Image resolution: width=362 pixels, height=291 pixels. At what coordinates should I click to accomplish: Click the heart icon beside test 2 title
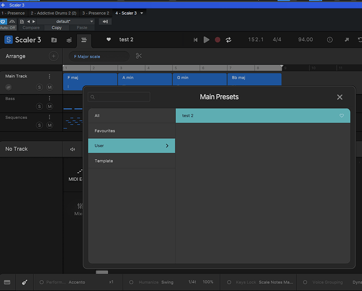109,40
